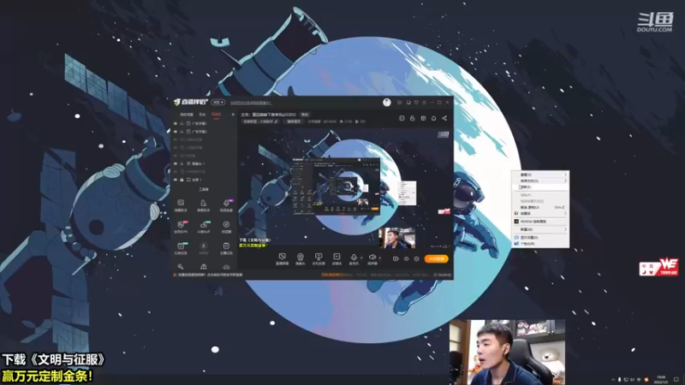Mute the speaker icon in bottom toolbar

click(x=372, y=258)
